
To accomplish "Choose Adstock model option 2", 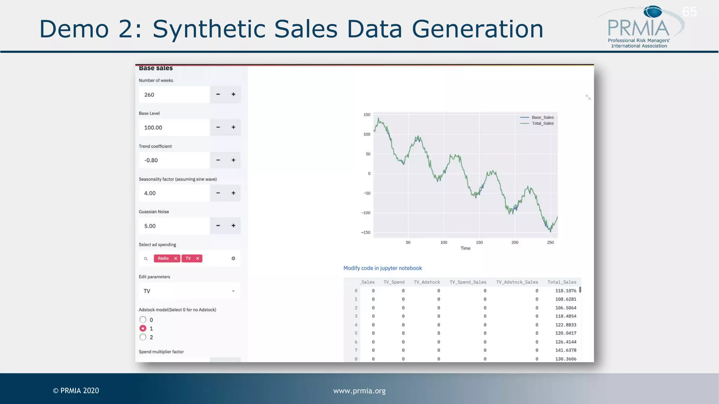I will (143, 337).
